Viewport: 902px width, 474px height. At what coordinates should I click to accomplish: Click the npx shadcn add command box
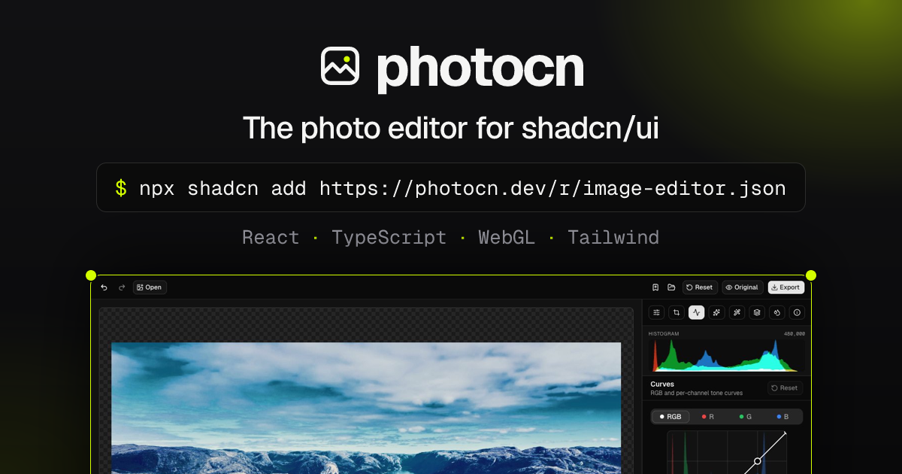(451, 187)
